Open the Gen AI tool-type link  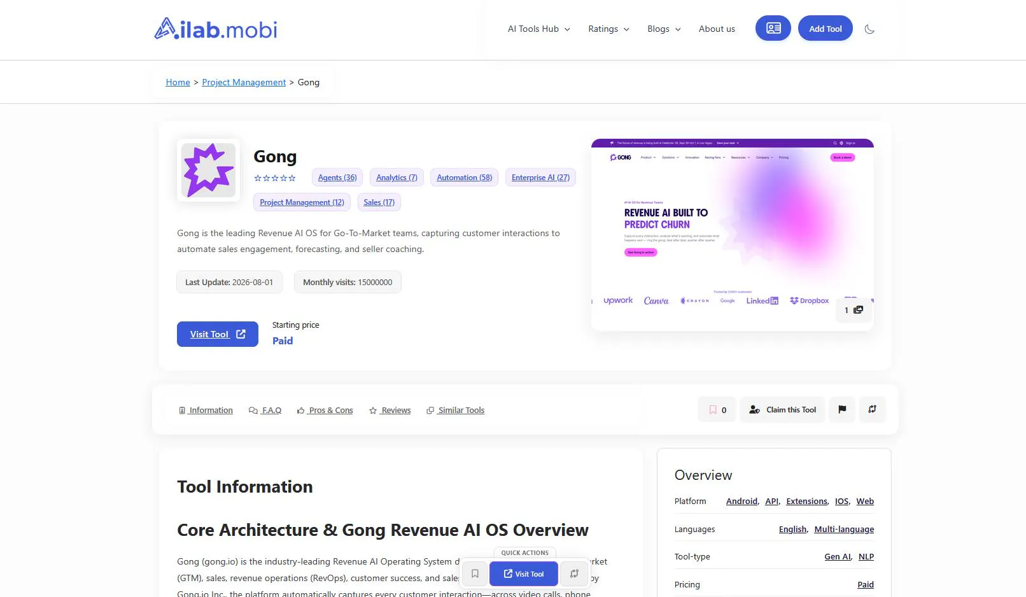(x=838, y=557)
